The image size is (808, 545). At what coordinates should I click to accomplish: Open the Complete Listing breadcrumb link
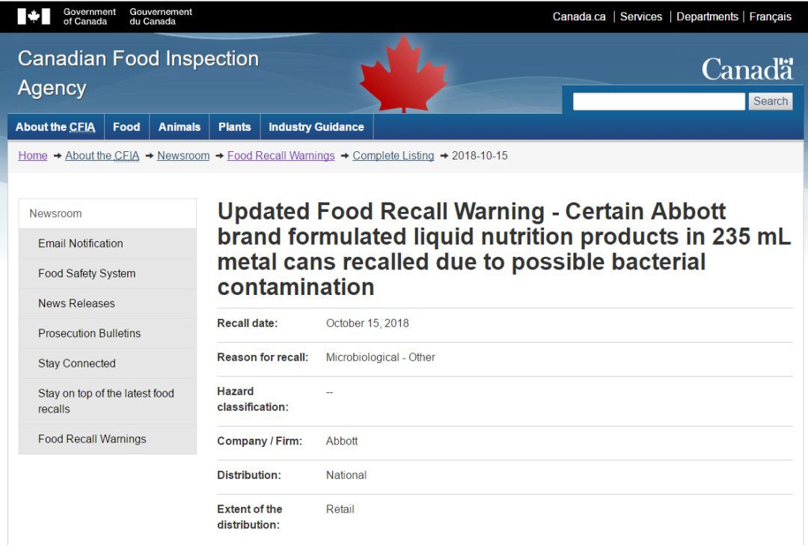tap(393, 156)
